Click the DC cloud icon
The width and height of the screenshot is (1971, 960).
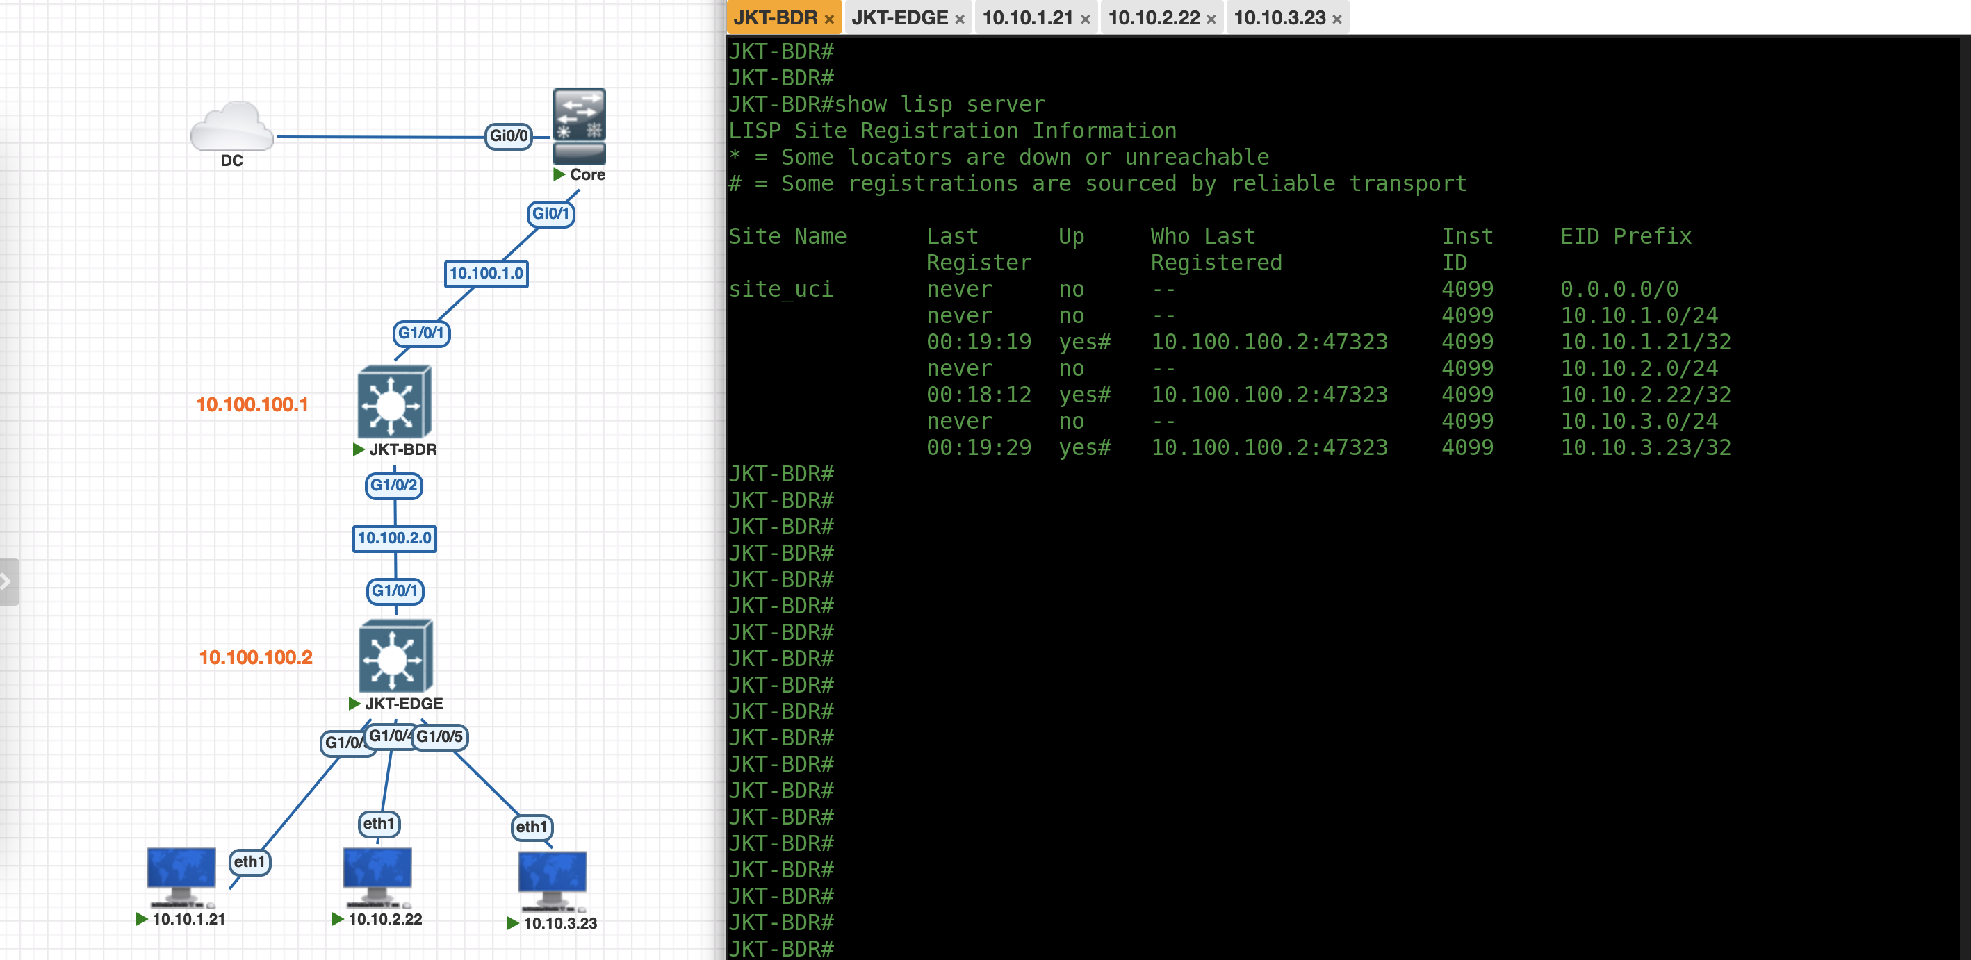click(x=232, y=126)
